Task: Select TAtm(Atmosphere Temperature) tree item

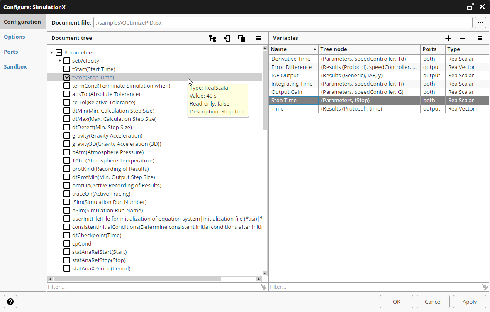Action: (x=113, y=160)
